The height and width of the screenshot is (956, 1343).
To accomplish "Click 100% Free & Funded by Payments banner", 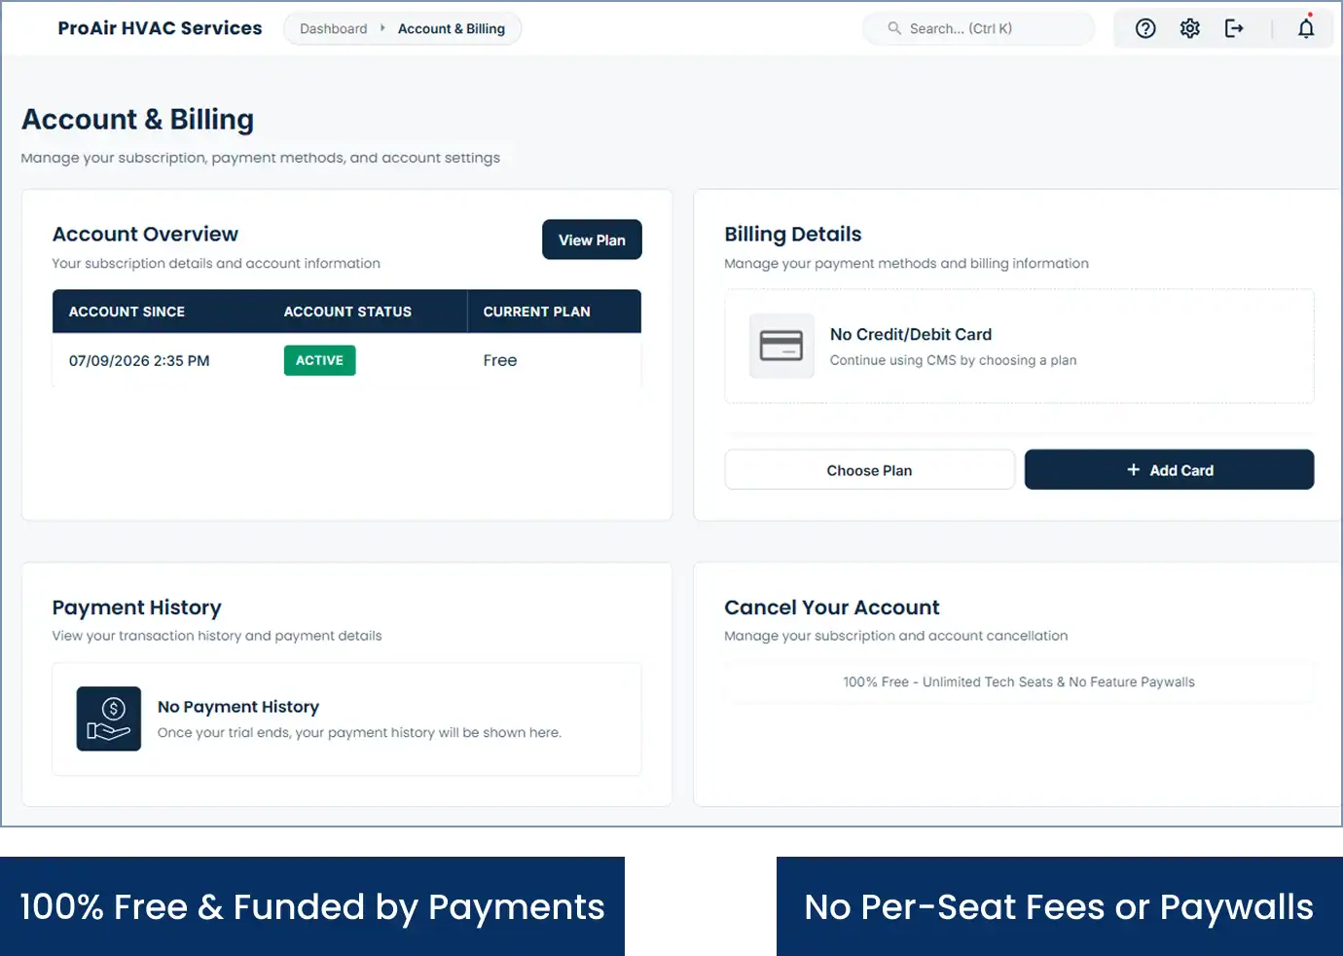I will pyautogui.click(x=312, y=906).
